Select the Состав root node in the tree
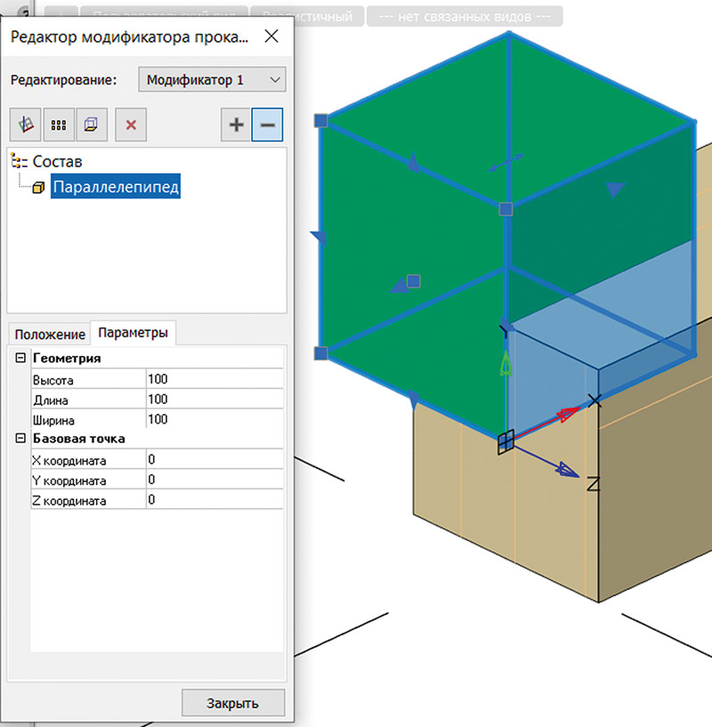Image resolution: width=712 pixels, height=727 pixels. click(57, 161)
